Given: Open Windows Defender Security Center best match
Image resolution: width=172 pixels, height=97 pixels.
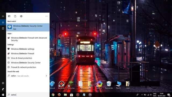Looking at the screenshot, I should 28,27.
